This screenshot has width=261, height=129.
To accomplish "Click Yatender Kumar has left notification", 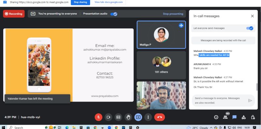I will click(37, 99).
